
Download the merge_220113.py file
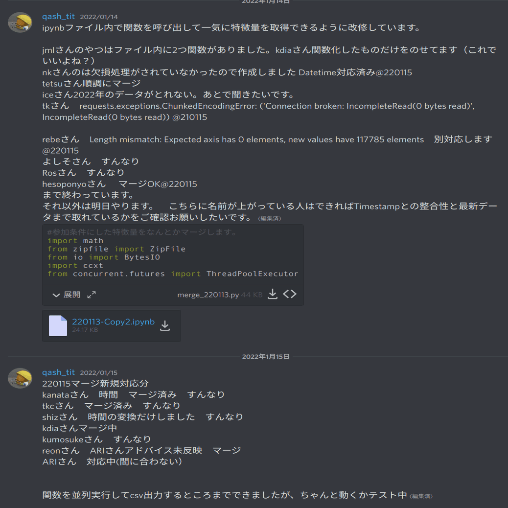pos(273,294)
